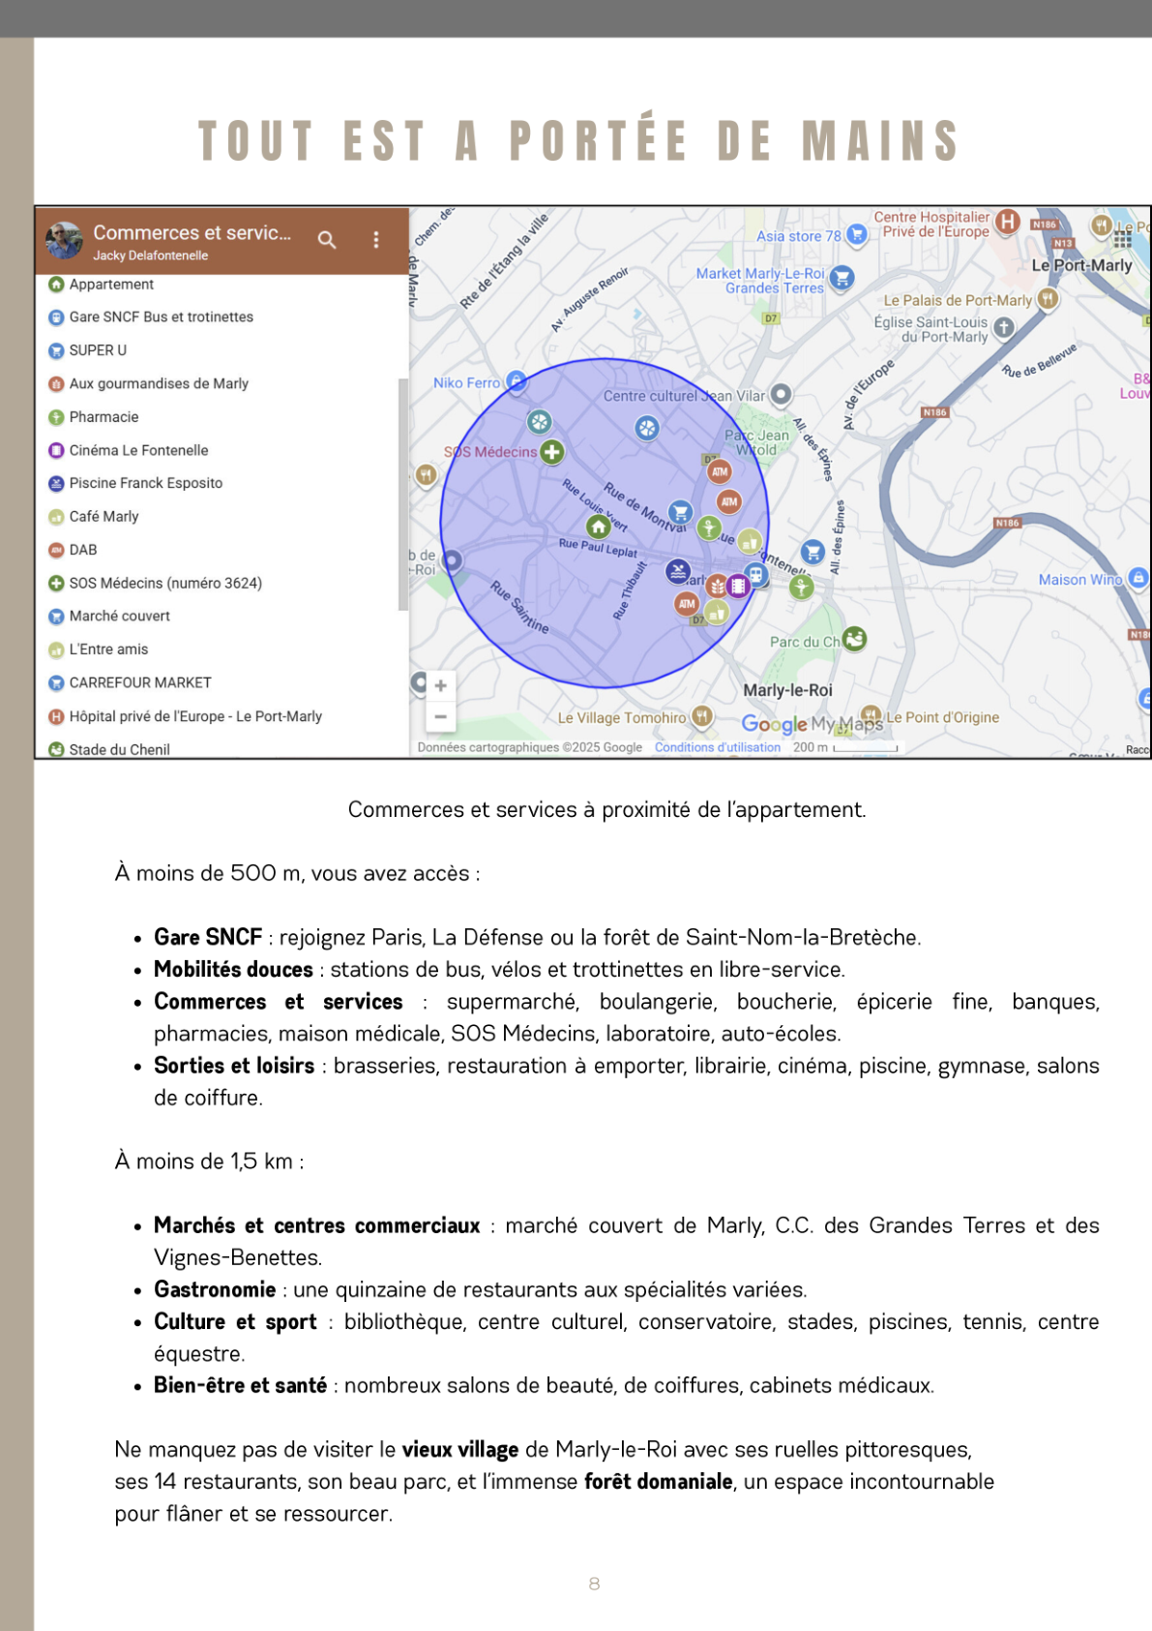The width and height of the screenshot is (1152, 1631).
Task: Choose L'Entre amis list entry
Action: (98, 649)
